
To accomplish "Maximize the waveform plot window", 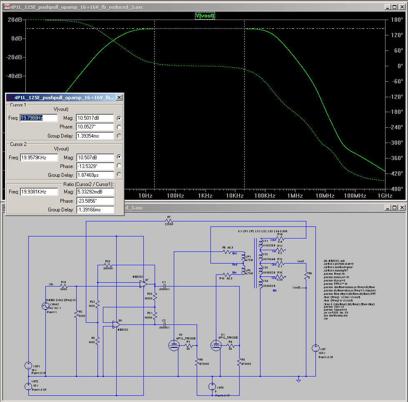I will (x=393, y=7).
